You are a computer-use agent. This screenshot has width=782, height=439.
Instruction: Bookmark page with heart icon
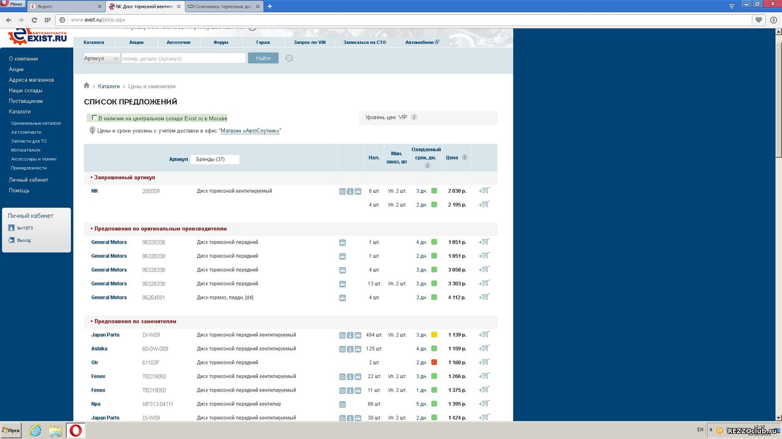click(x=759, y=20)
